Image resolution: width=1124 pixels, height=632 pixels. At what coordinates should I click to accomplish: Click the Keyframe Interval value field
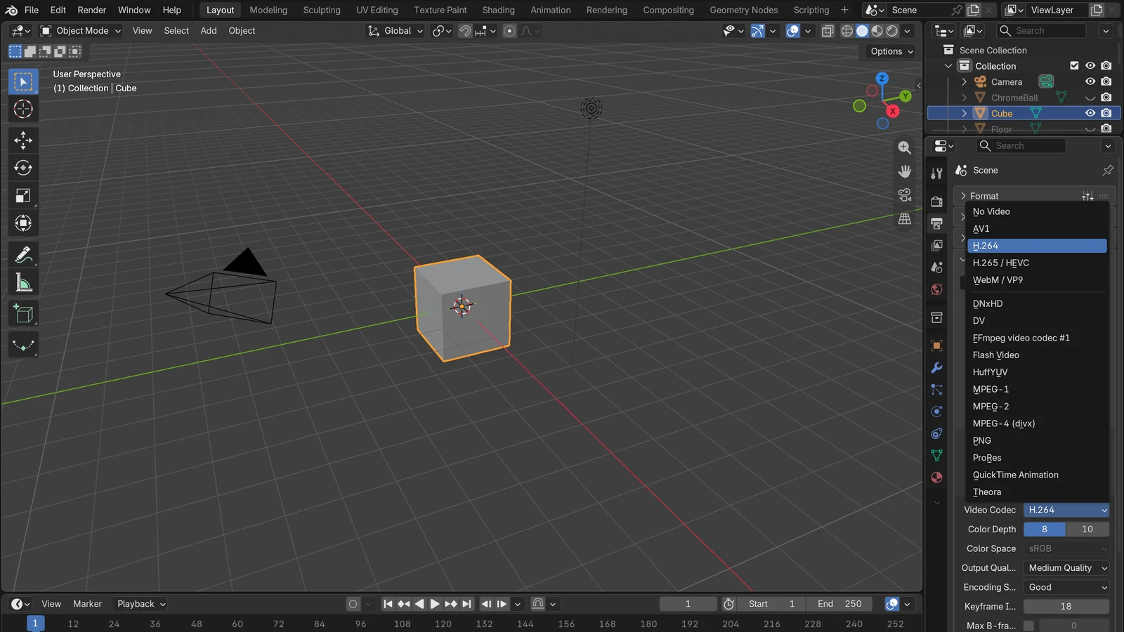[1066, 607]
